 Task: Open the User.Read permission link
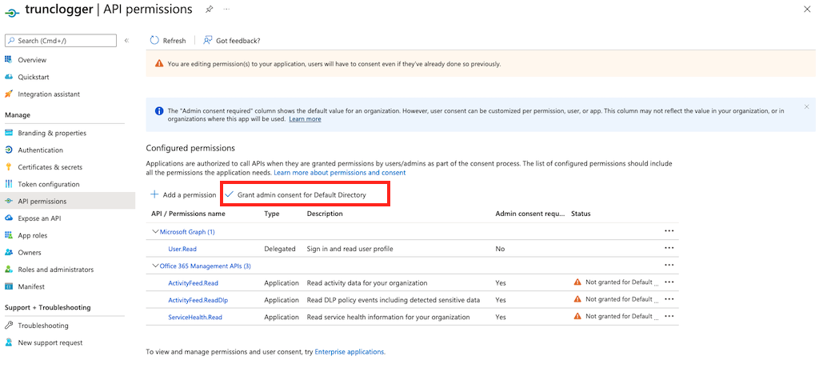(x=182, y=249)
